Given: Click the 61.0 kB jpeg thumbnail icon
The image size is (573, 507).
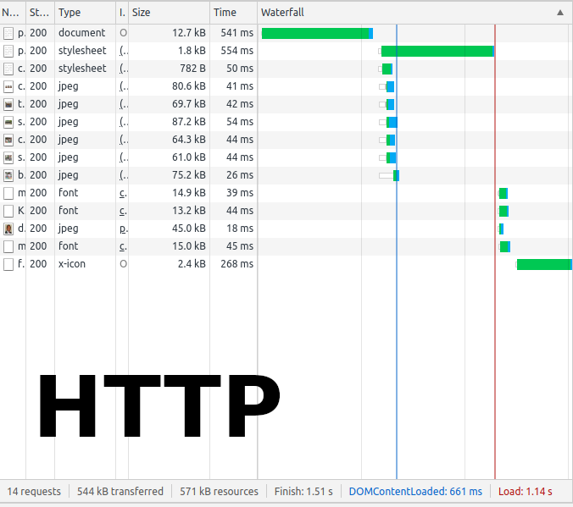Looking at the screenshot, I should point(8,158).
